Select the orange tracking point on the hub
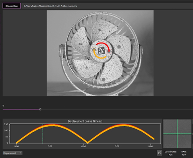The image size is (193, 158). [94, 50]
